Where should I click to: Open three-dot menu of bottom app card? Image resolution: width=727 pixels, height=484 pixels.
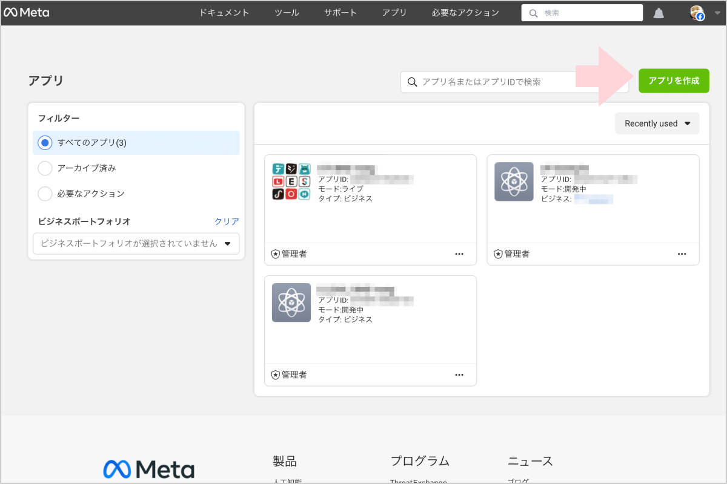(x=459, y=375)
